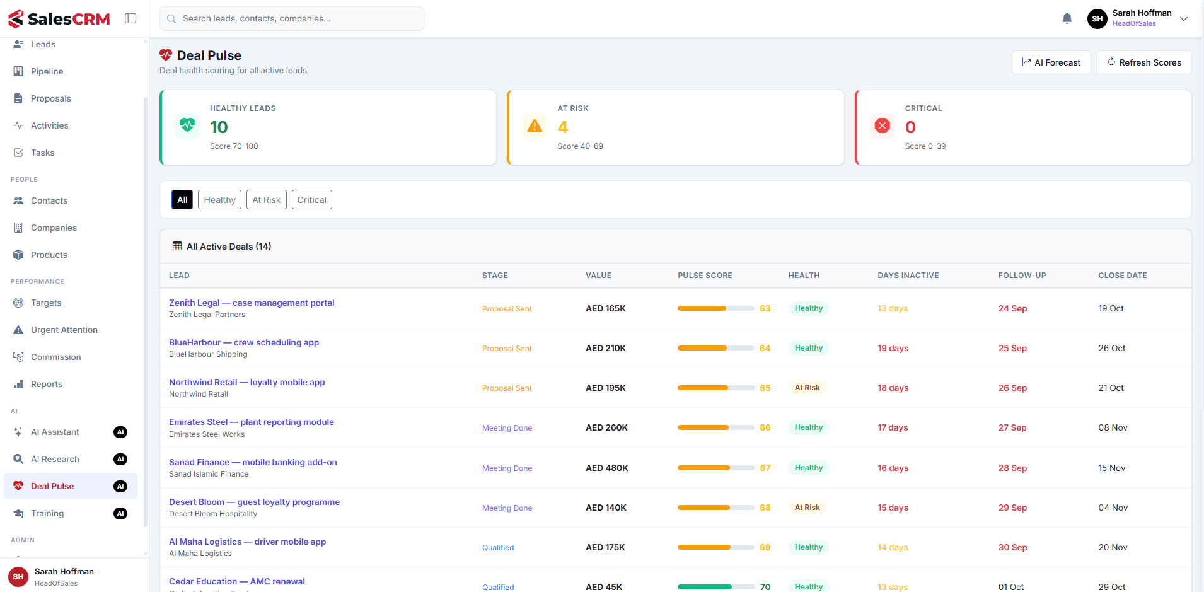Filter deals by At Risk

[267, 200]
